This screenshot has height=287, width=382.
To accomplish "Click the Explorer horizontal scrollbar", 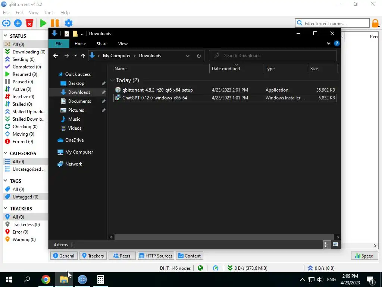I will [x=224, y=237].
